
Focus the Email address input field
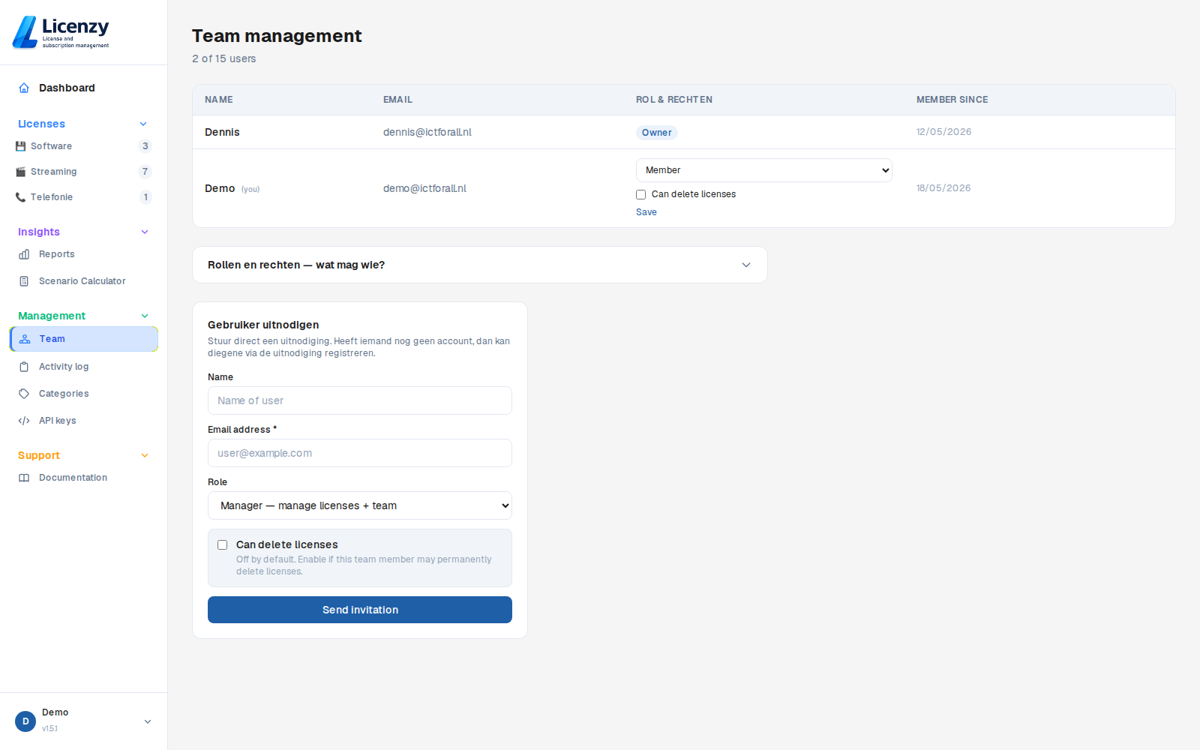(x=360, y=453)
